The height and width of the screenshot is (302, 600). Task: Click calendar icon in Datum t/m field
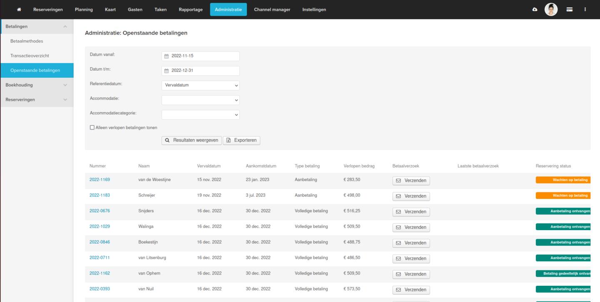tap(167, 71)
